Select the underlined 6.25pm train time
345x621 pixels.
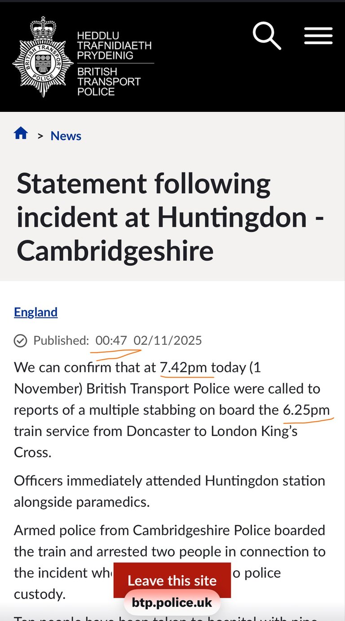click(x=306, y=410)
